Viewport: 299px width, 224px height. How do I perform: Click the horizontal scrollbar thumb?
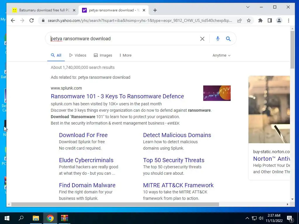click(x=115, y=204)
